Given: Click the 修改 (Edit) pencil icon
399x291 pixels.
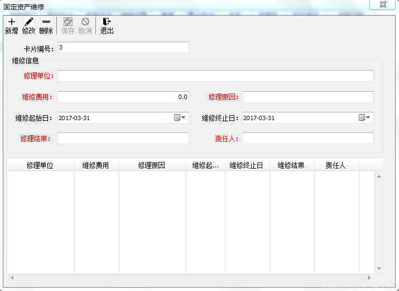Looking at the screenshot, I should [29, 22].
